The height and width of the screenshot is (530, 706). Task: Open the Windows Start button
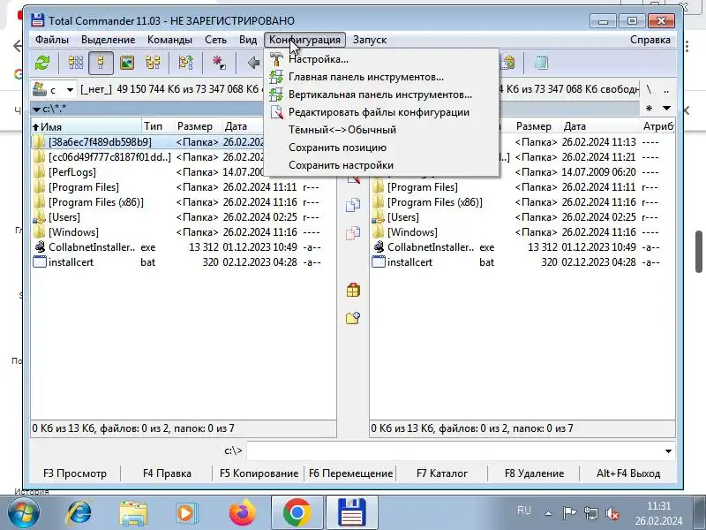pyautogui.click(x=24, y=512)
